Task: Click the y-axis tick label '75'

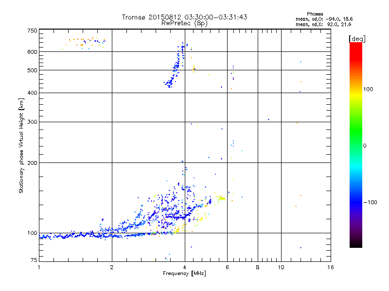Action: pyautogui.click(x=34, y=260)
